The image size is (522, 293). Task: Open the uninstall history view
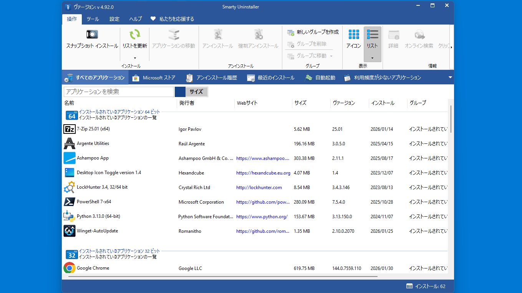(212, 78)
